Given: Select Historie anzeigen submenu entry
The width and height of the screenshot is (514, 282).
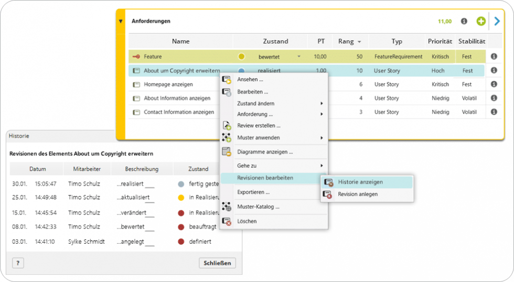Looking at the screenshot, I should click(367, 182).
